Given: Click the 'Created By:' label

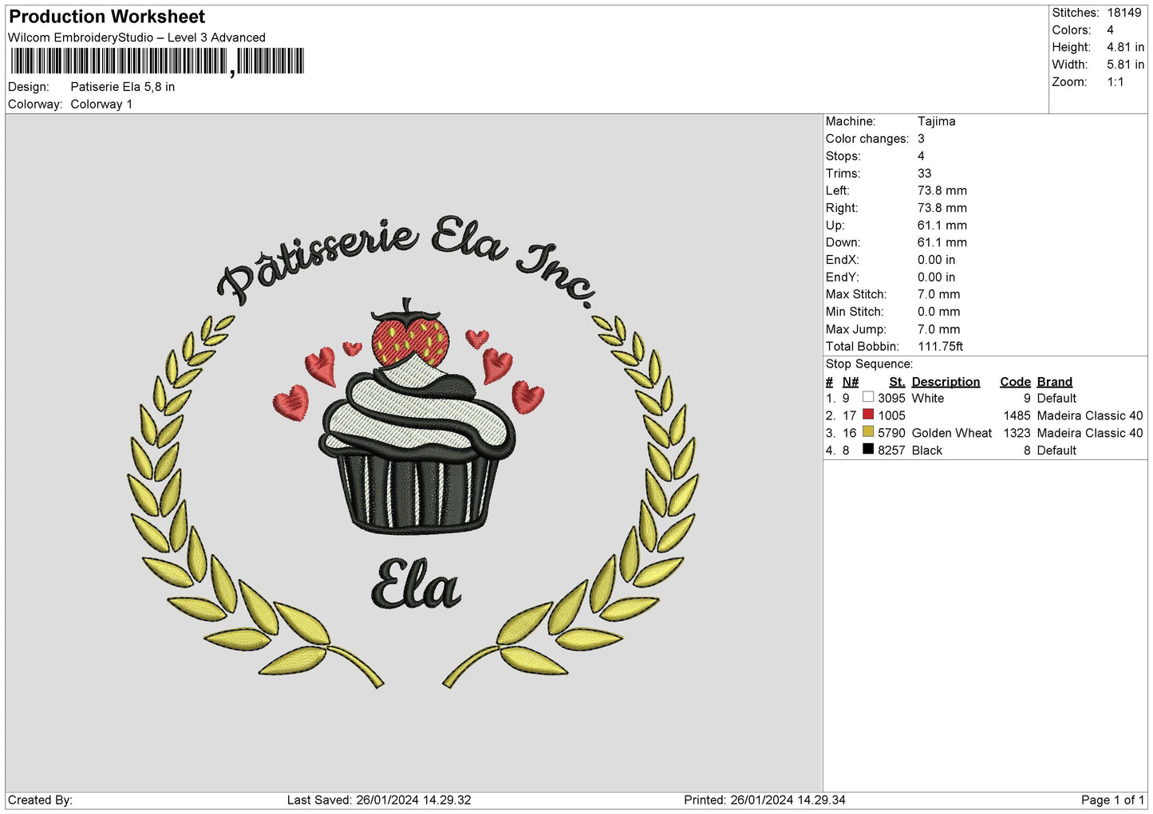Looking at the screenshot, I should tap(40, 800).
